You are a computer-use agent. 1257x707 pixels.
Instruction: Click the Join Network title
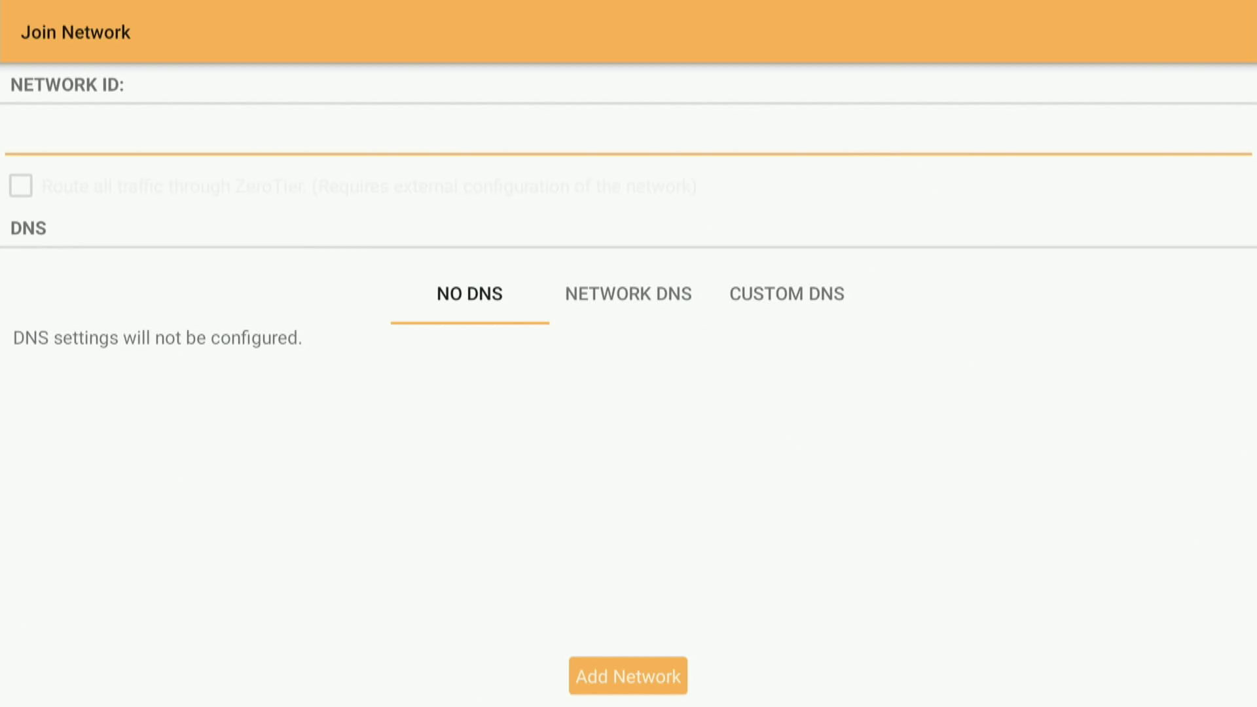(x=75, y=32)
